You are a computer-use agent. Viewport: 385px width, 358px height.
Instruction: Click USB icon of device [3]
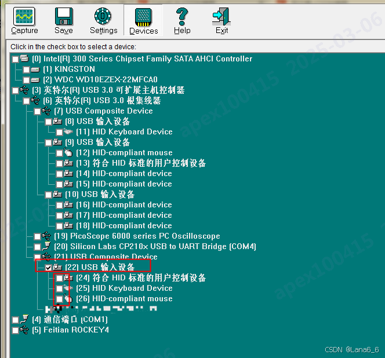pos(24,90)
